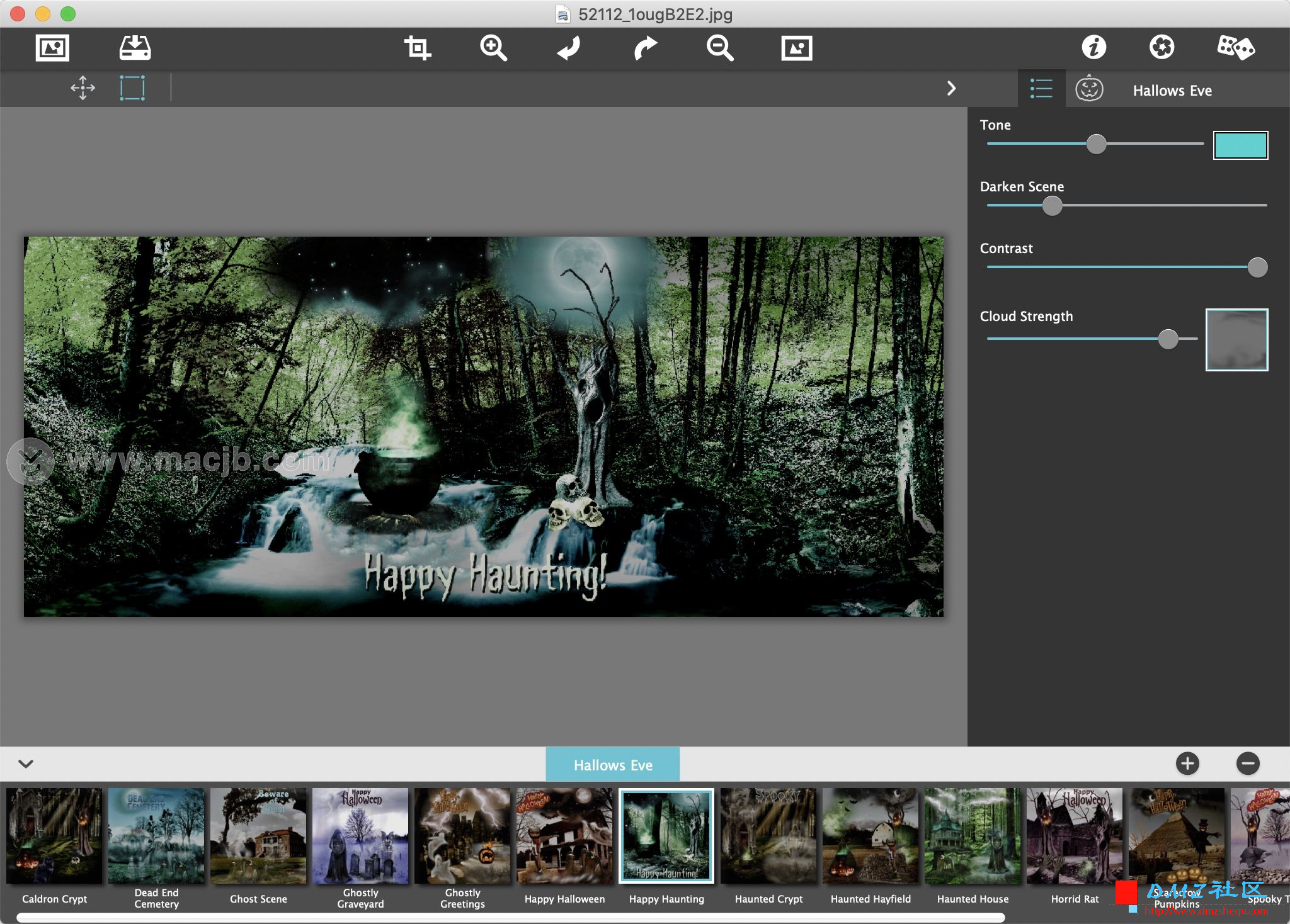
Task: Open the settings gear icon
Action: pos(1162,47)
